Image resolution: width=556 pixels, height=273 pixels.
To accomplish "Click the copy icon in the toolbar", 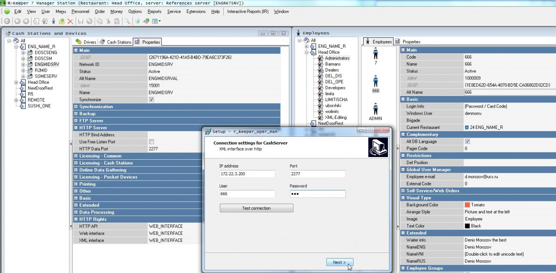I will (100, 21).
